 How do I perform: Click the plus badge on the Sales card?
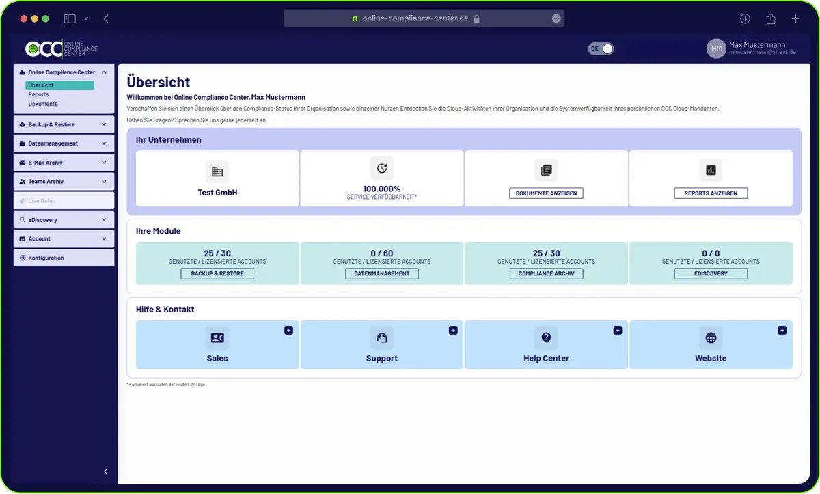288,330
